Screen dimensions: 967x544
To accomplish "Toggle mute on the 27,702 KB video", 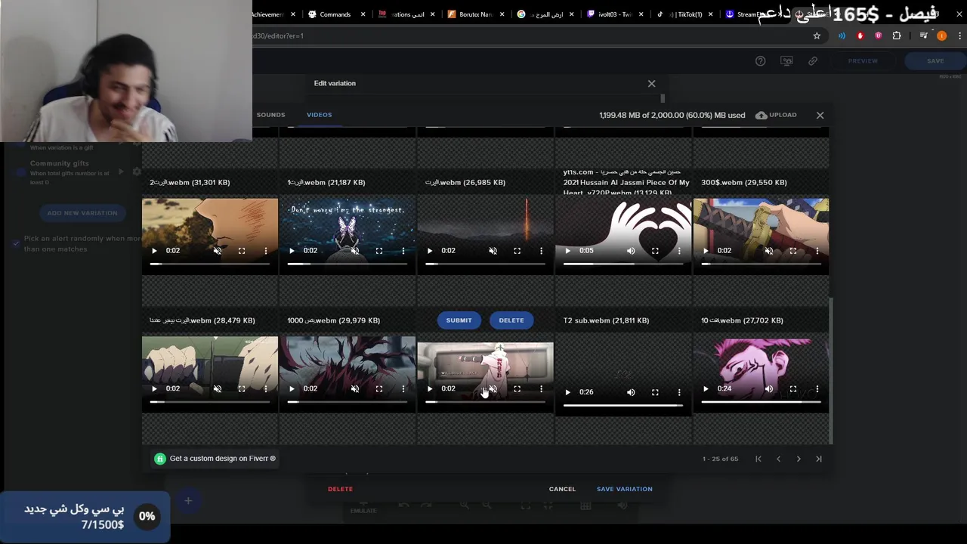I will click(x=769, y=388).
